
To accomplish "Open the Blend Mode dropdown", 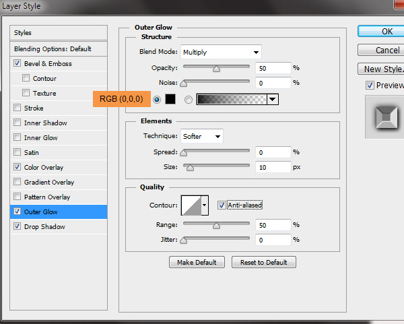I will pos(221,52).
